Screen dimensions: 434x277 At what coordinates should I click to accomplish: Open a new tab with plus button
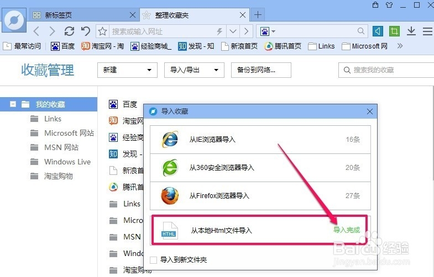[258, 15]
